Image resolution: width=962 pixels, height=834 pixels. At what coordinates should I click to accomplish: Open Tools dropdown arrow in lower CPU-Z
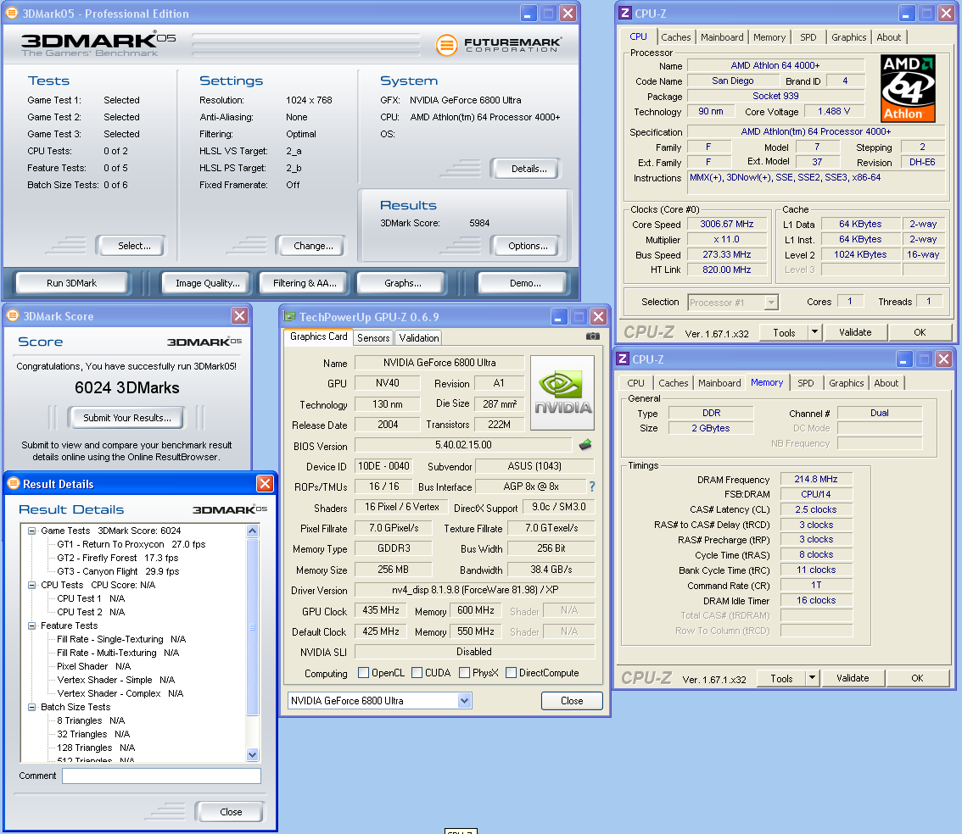(812, 678)
